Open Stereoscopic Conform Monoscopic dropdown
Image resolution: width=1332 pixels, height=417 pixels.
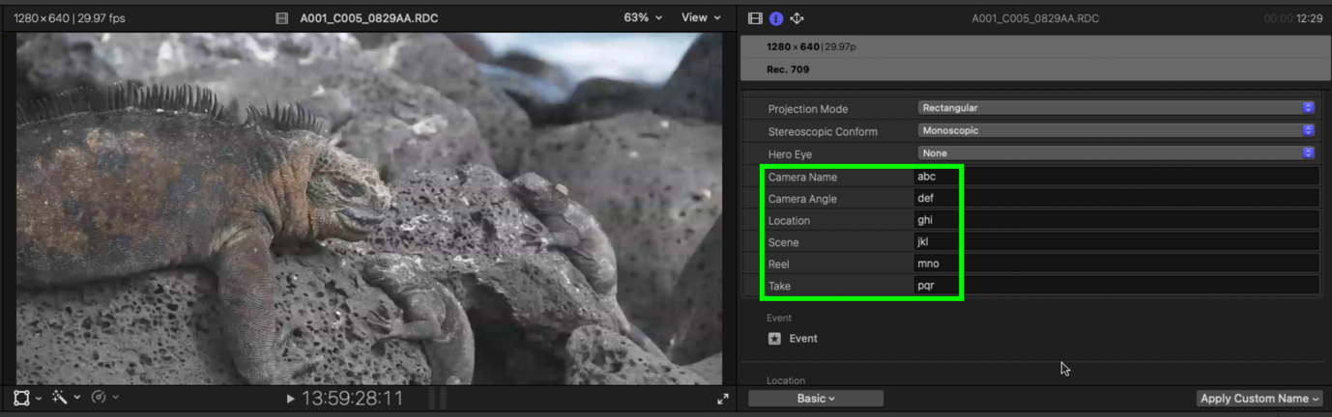(1116, 130)
